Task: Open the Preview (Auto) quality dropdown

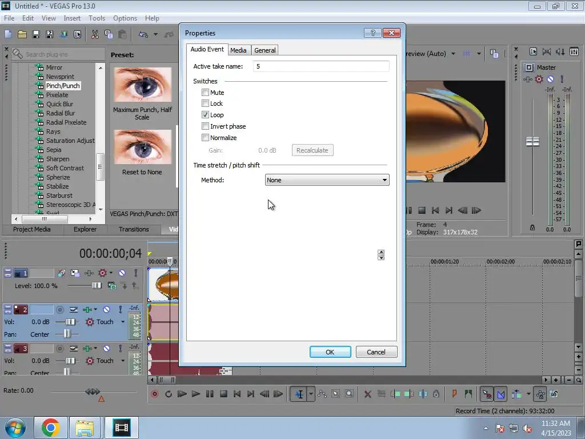Action: (453, 54)
